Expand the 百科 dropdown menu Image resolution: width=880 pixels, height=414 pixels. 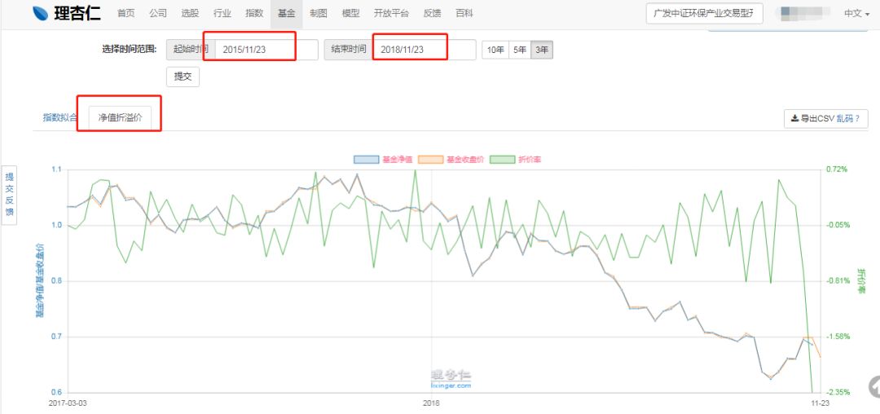[x=466, y=14]
